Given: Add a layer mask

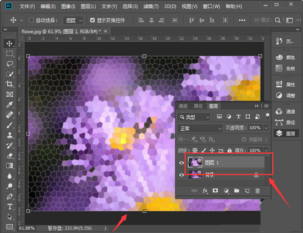Looking at the screenshot, I should (215, 191).
